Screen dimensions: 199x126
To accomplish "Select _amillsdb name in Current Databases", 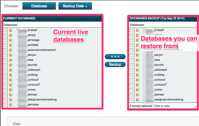I will coord(32,45).
